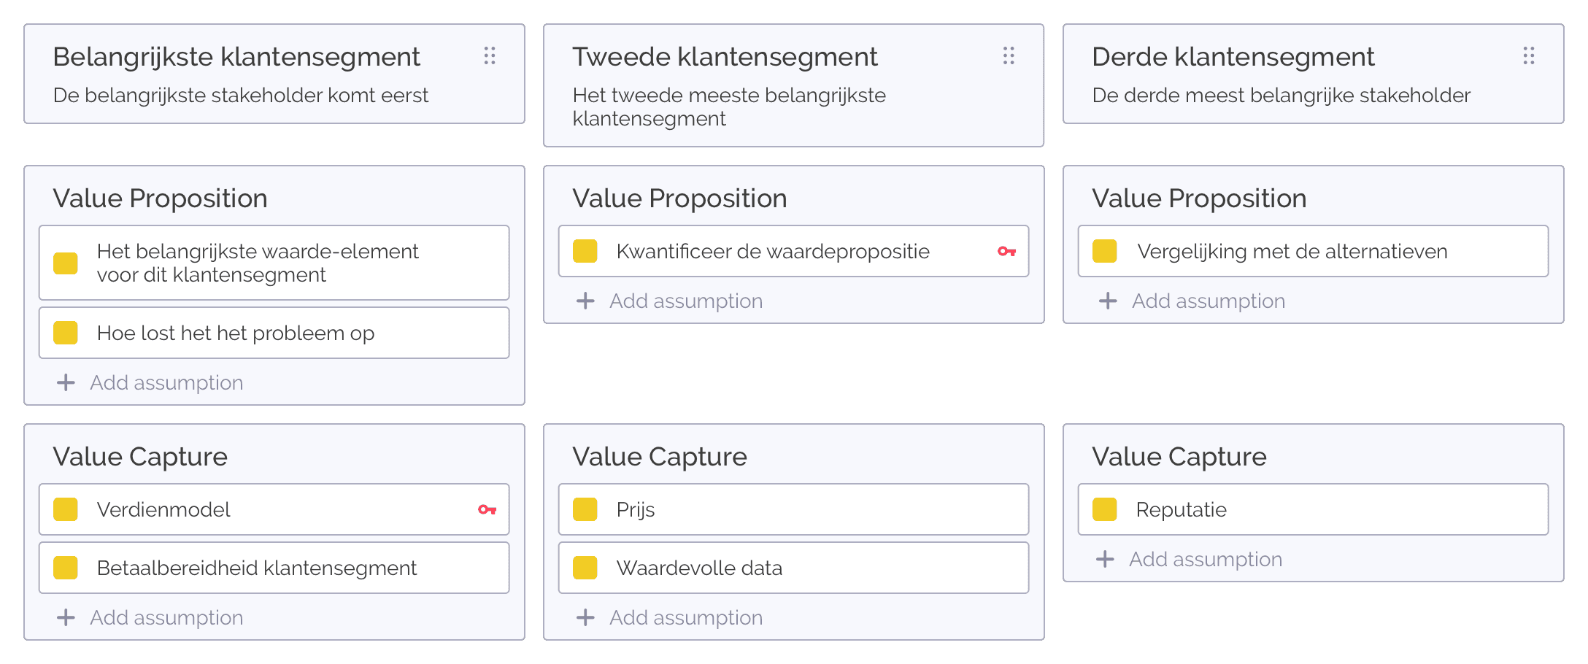Select the Reputatie assumption card
The image size is (1588, 664).
tap(1314, 509)
